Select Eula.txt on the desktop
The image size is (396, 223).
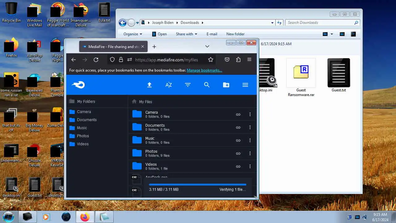click(104, 12)
